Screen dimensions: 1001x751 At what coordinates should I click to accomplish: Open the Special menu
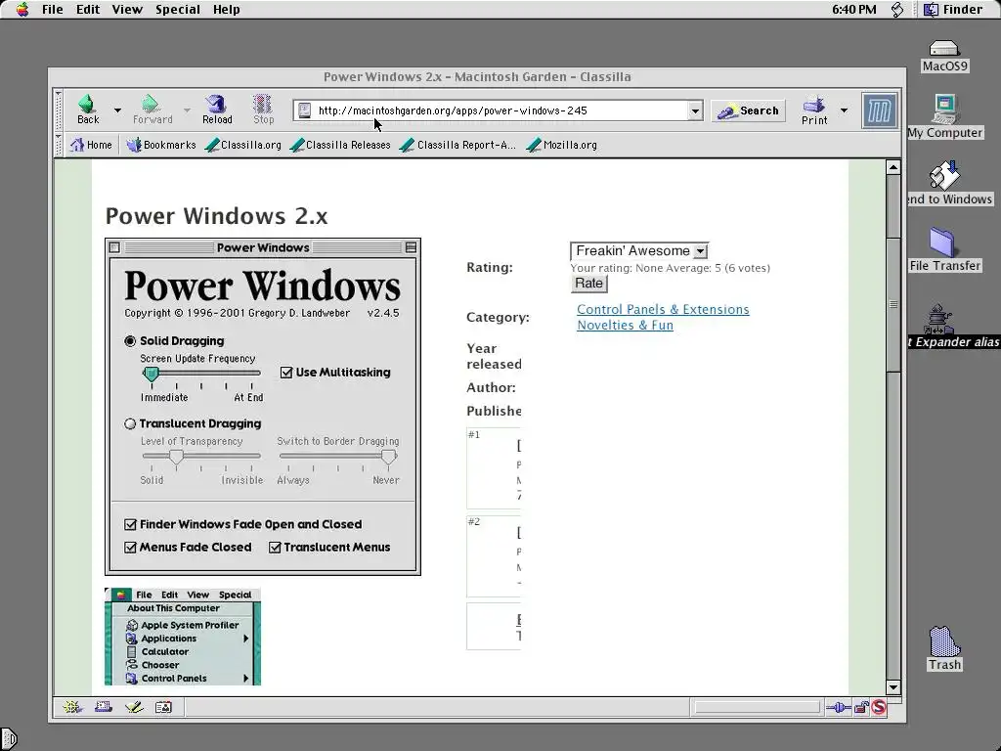(178, 10)
